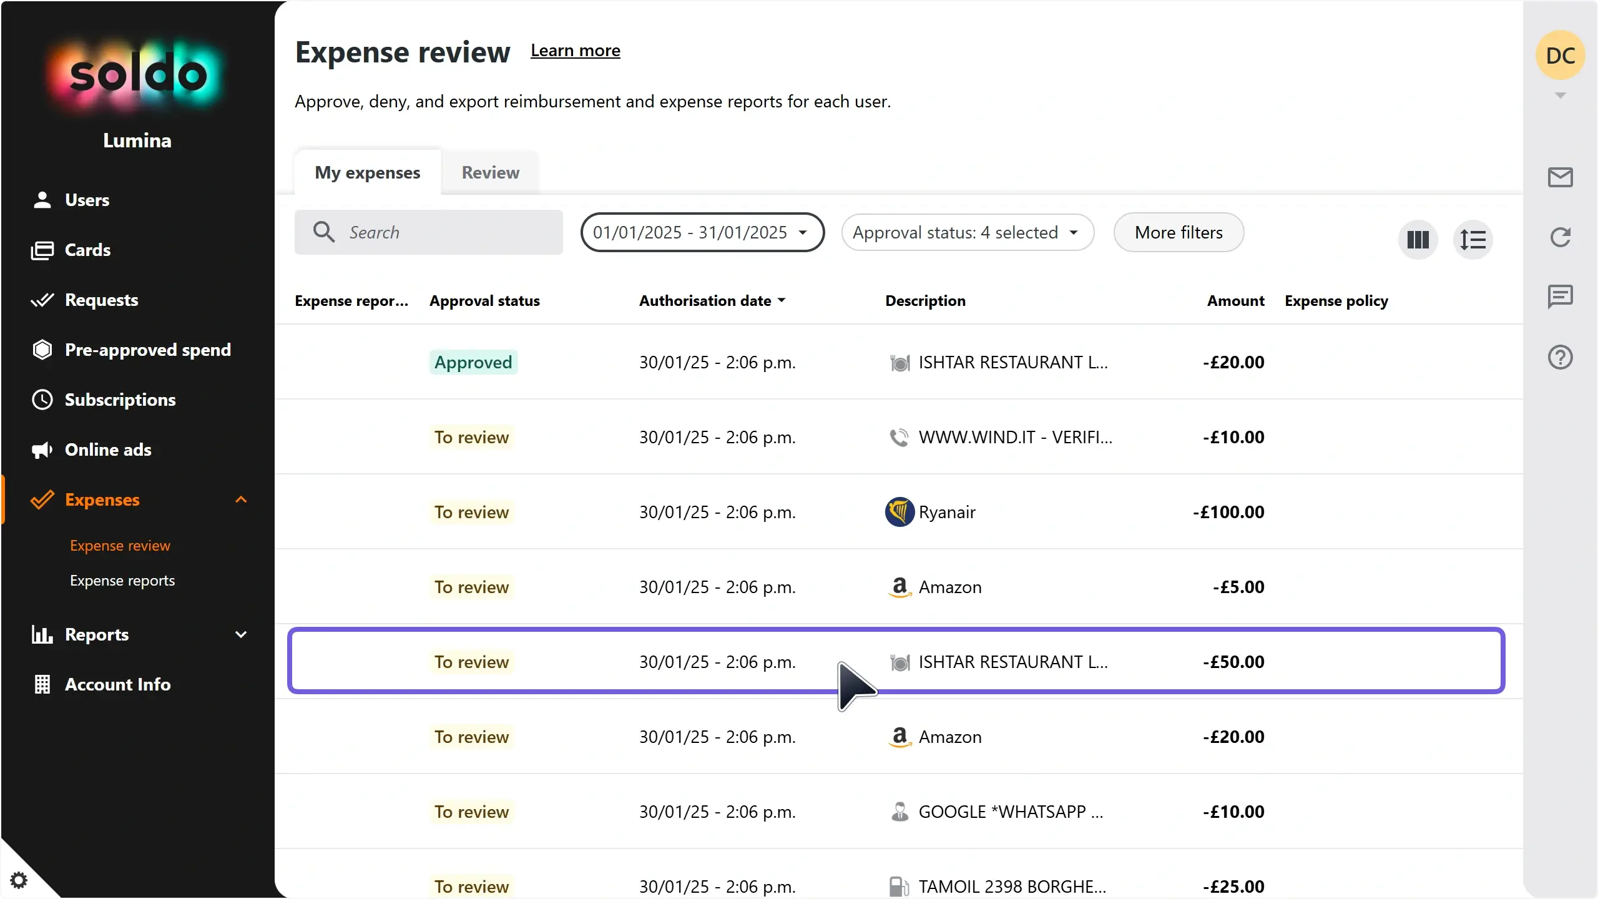Image resolution: width=1598 pixels, height=899 pixels.
Task: Open the chat messages icon
Action: [x=1560, y=297]
